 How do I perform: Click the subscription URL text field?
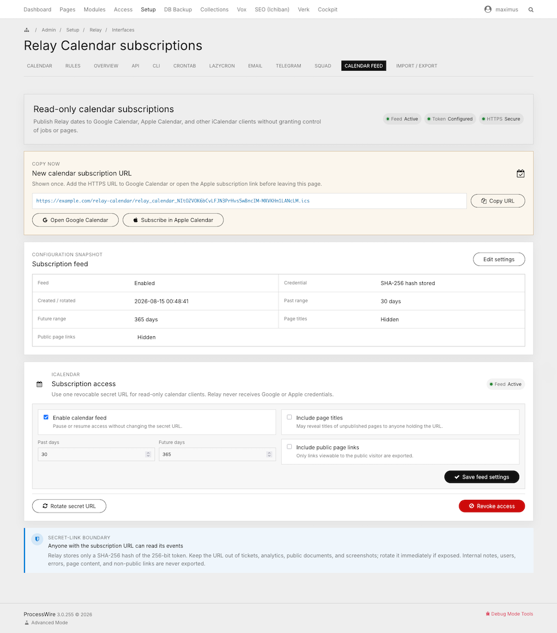click(x=250, y=201)
